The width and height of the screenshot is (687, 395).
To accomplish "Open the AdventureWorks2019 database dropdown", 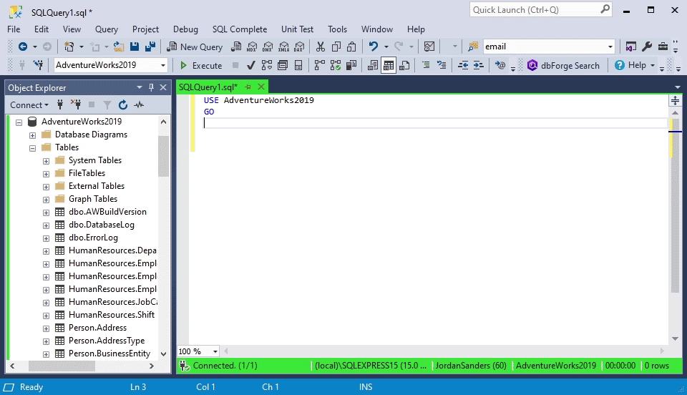I will (163, 65).
